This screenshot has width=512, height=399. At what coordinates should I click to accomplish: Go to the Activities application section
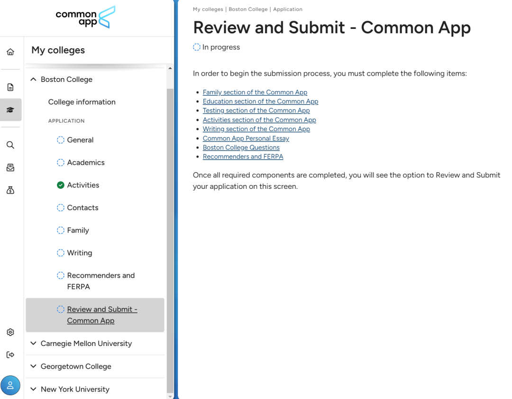[x=83, y=185]
